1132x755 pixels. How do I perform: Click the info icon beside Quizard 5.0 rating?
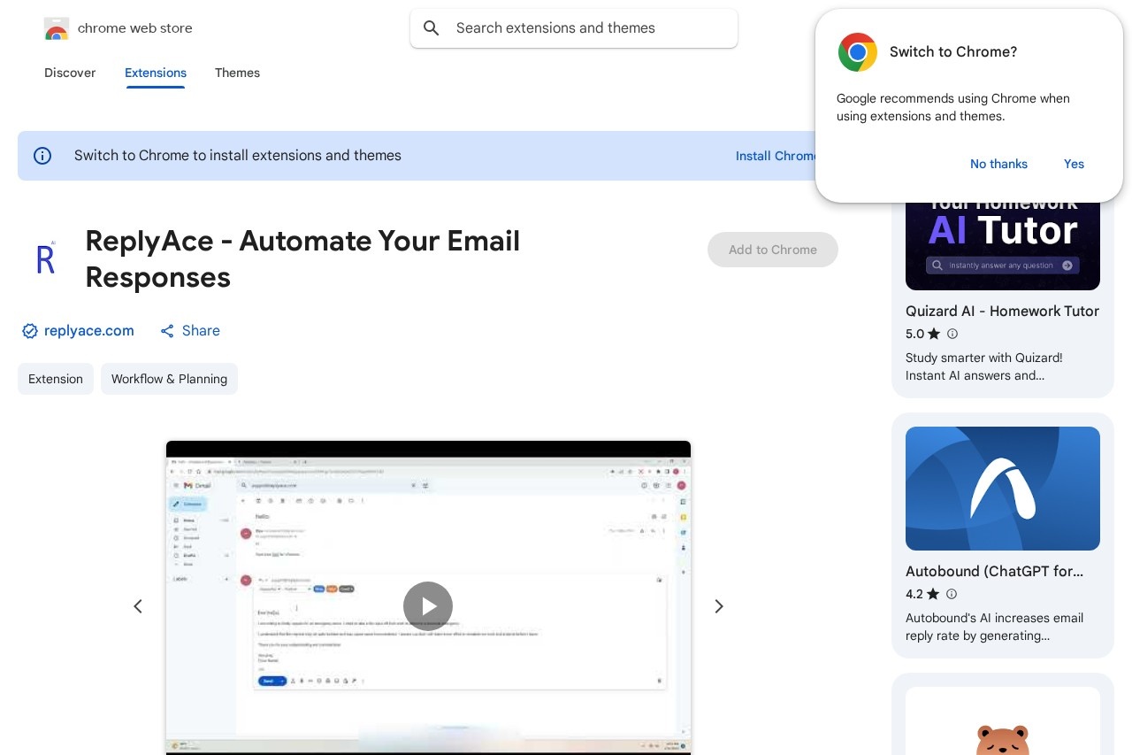952,334
